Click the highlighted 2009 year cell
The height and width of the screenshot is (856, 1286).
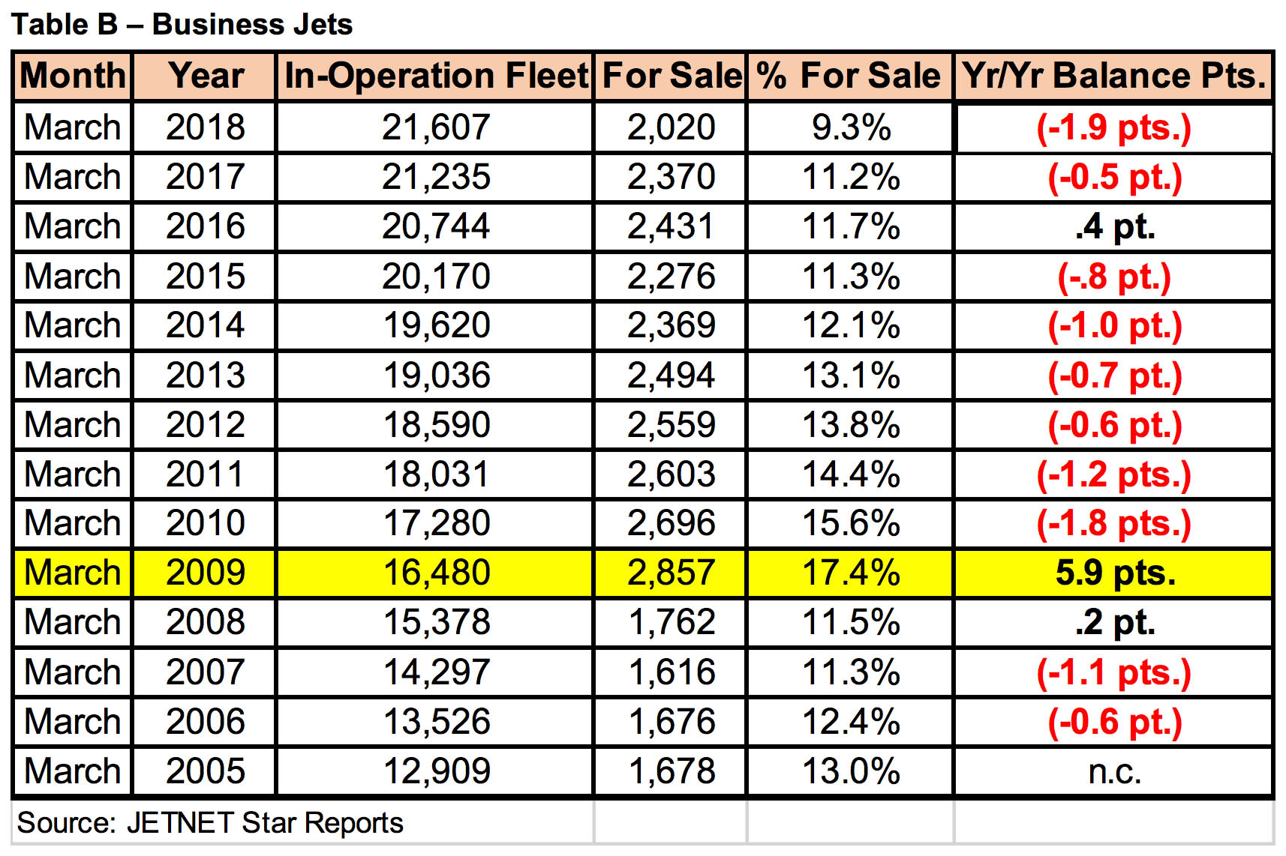(205, 573)
